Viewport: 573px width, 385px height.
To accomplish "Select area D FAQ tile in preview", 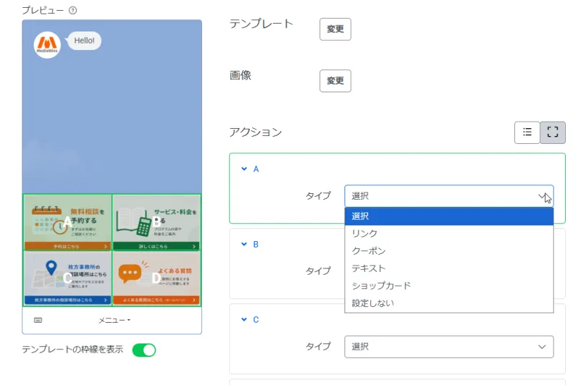I will (x=156, y=278).
